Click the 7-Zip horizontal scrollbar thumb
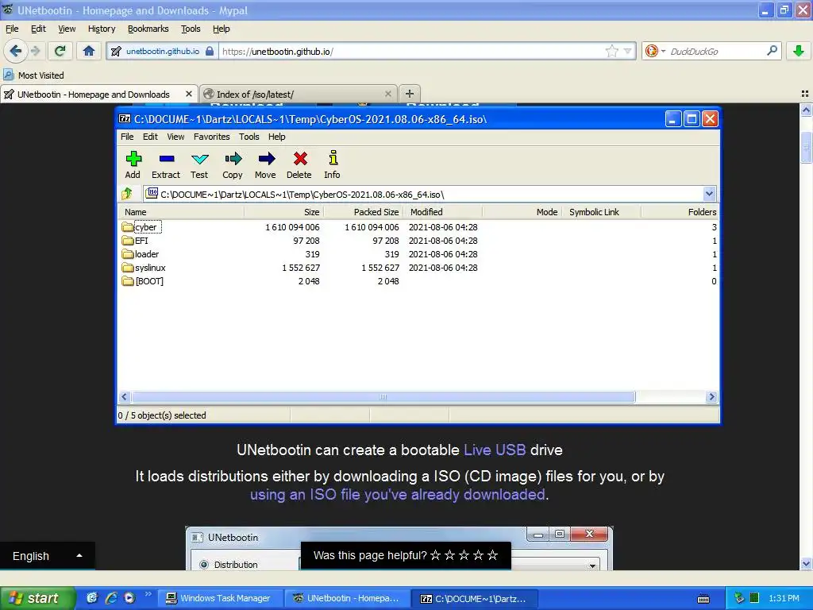The width and height of the screenshot is (813, 610). click(x=383, y=397)
